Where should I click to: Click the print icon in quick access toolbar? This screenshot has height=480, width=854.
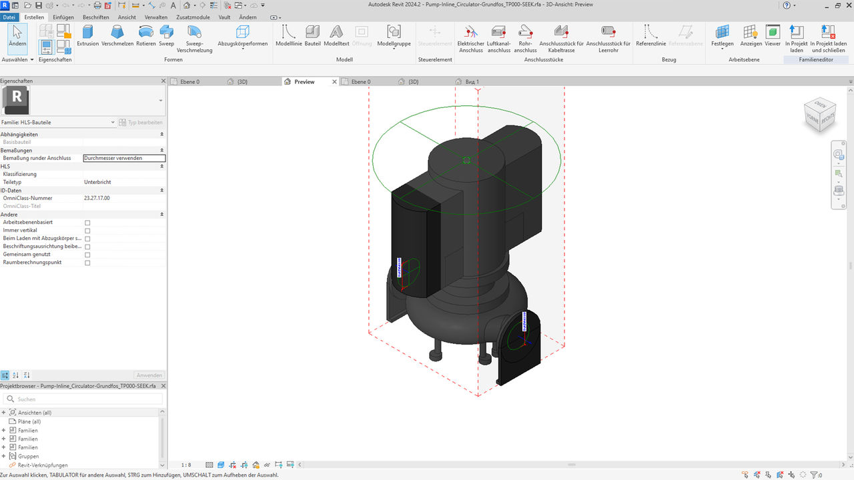coord(97,5)
